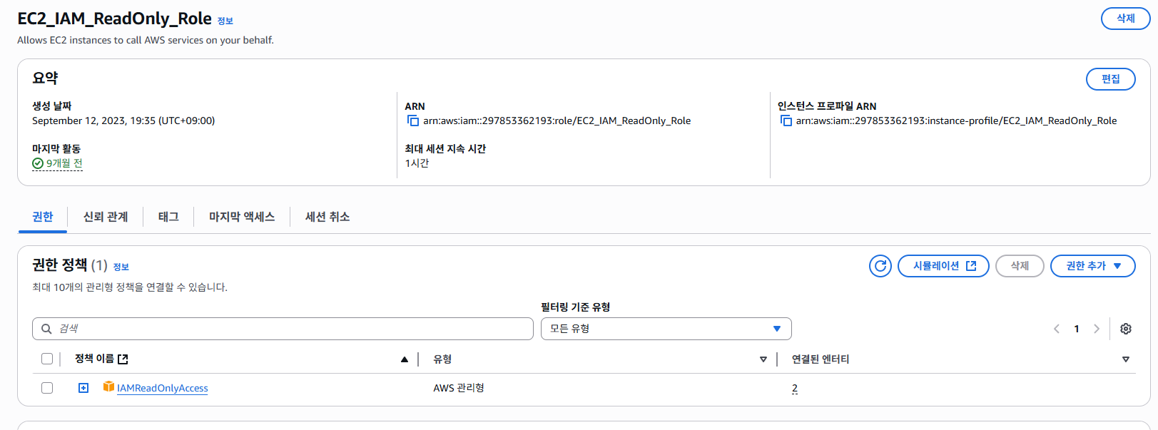
Task: Click the role 삭제 button at top
Action: pyautogui.click(x=1126, y=19)
